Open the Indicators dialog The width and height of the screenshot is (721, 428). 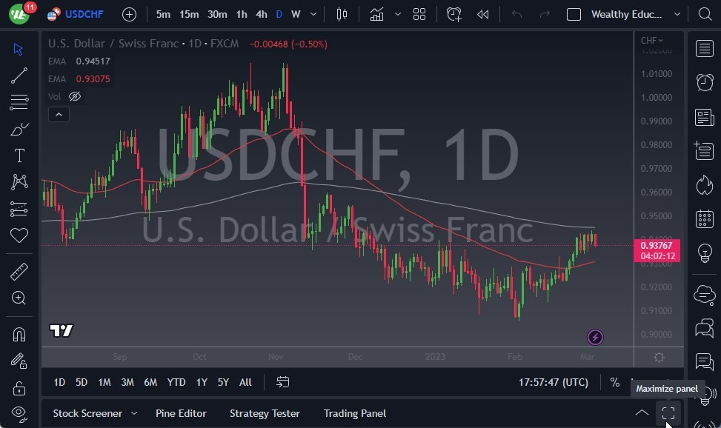[376, 13]
